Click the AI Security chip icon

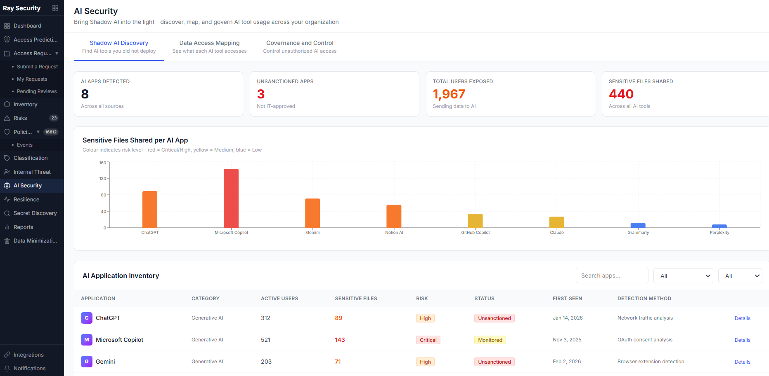(x=7, y=186)
